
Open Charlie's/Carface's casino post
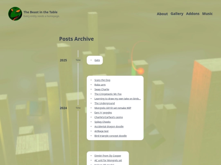click(108, 117)
